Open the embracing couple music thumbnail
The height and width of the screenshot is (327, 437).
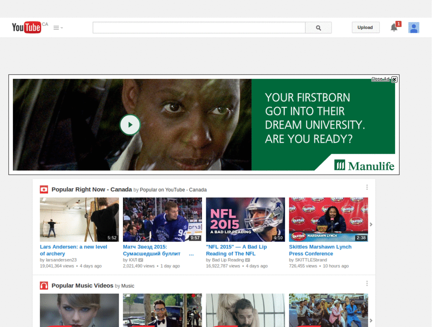pos(245,310)
